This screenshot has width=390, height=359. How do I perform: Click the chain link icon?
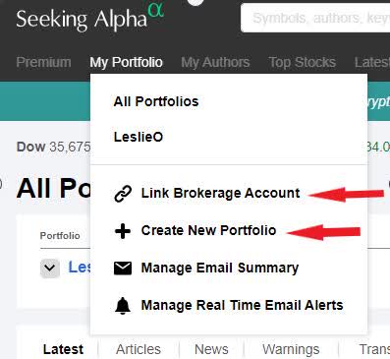(123, 193)
